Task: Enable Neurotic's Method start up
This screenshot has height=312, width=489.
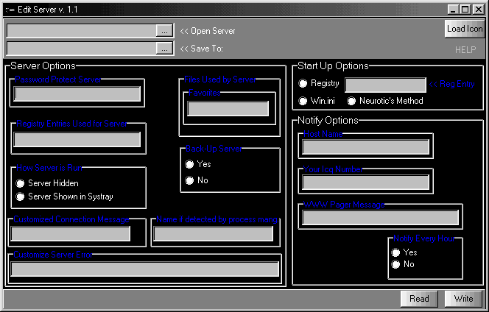Action: click(x=352, y=101)
